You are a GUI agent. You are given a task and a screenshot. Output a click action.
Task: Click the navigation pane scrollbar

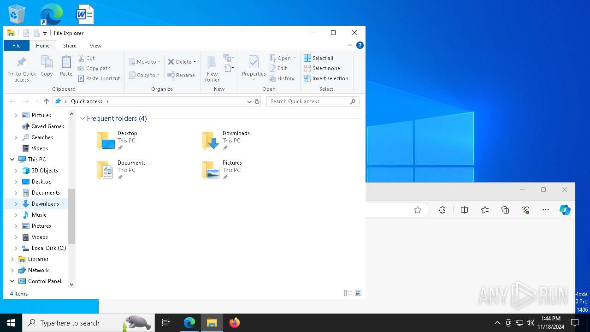[x=71, y=216]
